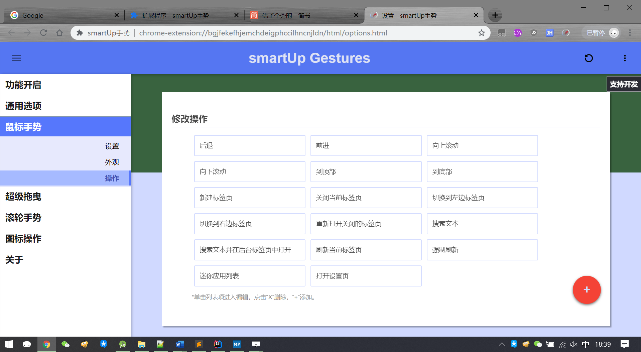
Task: Click the JH extension icon
Action: click(550, 32)
